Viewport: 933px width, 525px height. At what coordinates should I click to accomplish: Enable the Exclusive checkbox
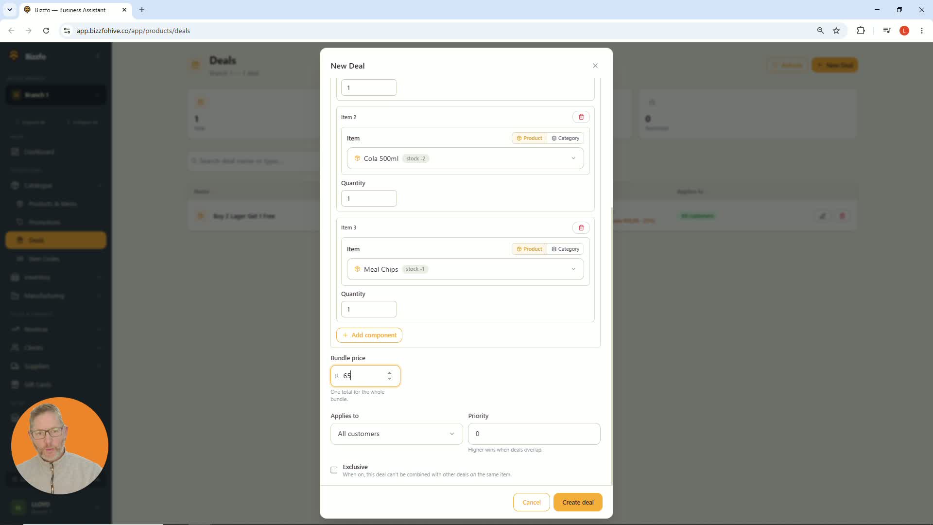[334, 470]
